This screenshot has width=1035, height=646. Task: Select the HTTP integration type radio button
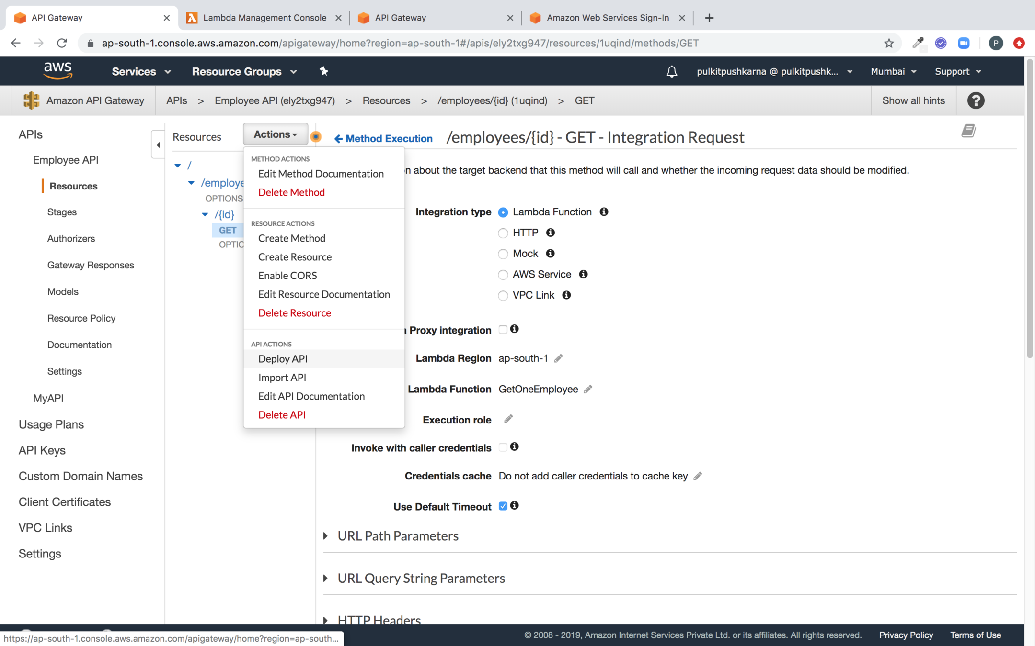point(503,233)
